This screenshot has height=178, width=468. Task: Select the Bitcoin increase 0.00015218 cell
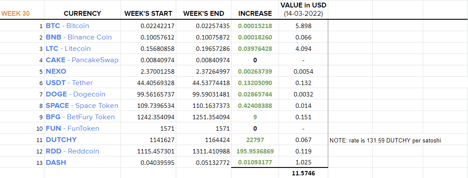[x=255, y=26]
